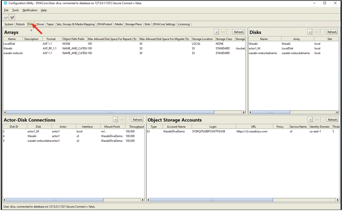Click the Arrays horizontal scrollbar thumb
Viewport: 342px width, 211px height.
pyautogui.click(x=111, y=112)
